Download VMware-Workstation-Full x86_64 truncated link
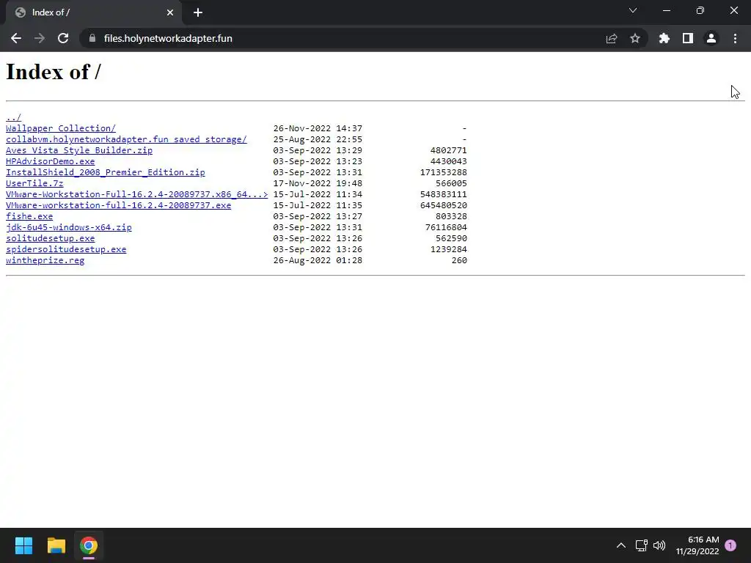Image resolution: width=751 pixels, height=563 pixels. tap(137, 194)
